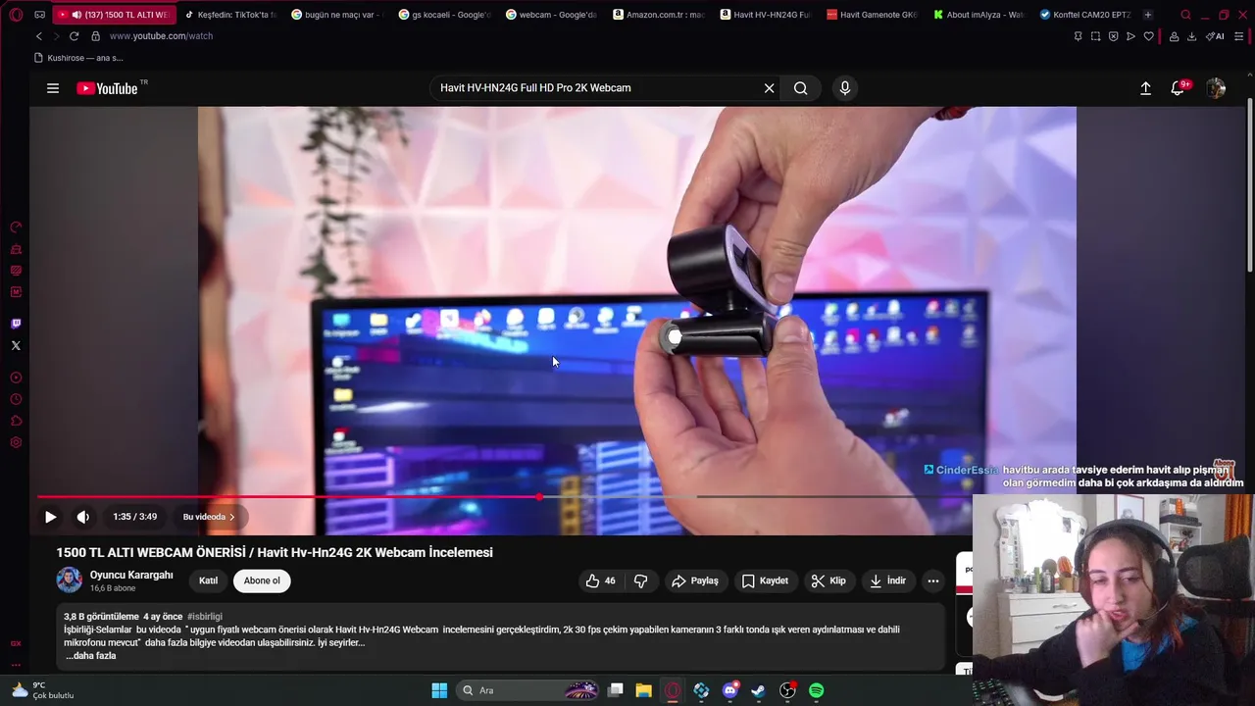Open the heart bookmarks icon in toolbar
The height and width of the screenshot is (706, 1255).
click(x=1148, y=36)
